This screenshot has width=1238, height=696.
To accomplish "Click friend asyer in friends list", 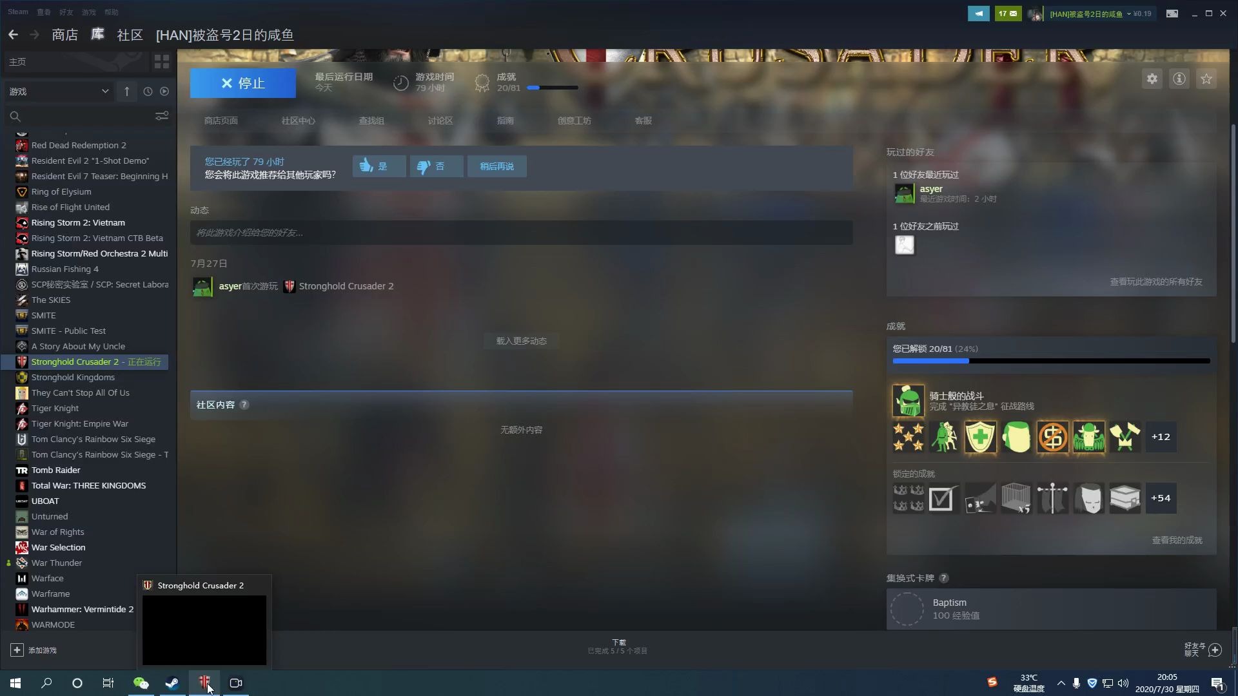I will click(x=931, y=189).
